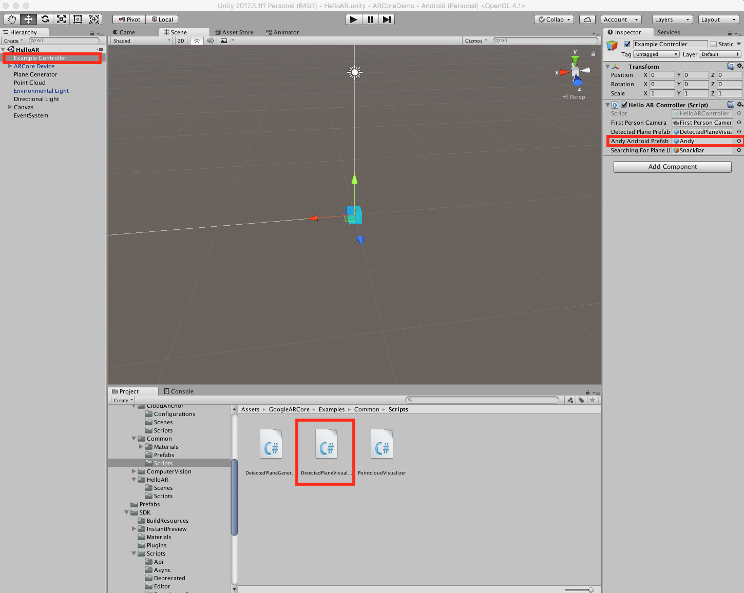The width and height of the screenshot is (744, 593).
Task: Select the Move tool
Action: pyautogui.click(x=28, y=19)
